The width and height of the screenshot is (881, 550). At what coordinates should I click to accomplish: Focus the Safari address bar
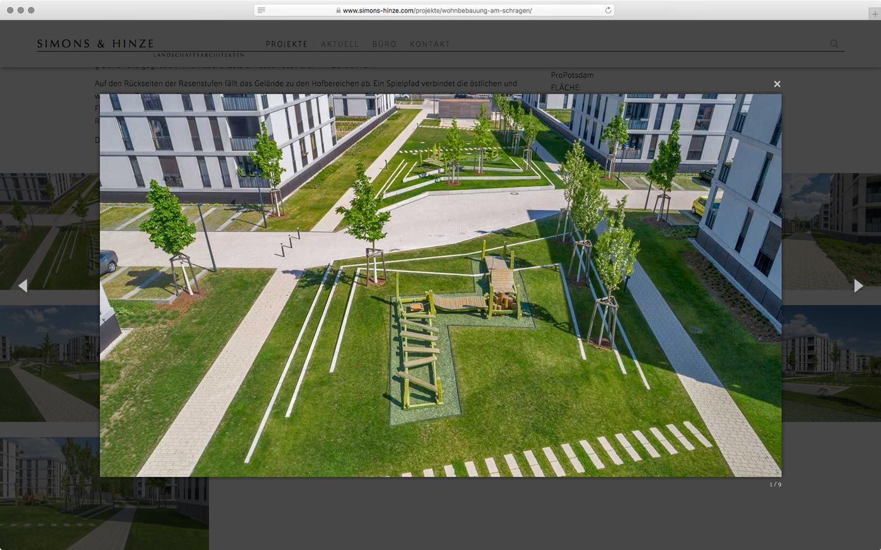[x=434, y=10]
